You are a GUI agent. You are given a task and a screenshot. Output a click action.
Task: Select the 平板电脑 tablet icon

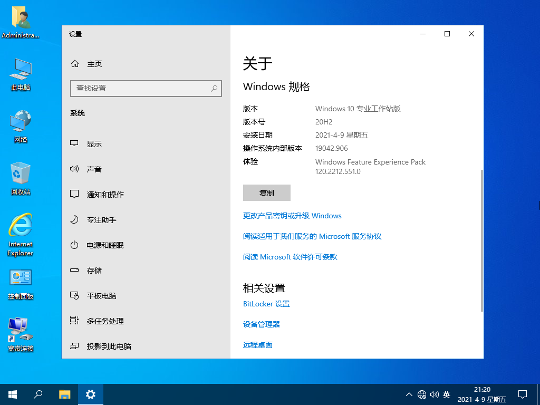tap(74, 295)
